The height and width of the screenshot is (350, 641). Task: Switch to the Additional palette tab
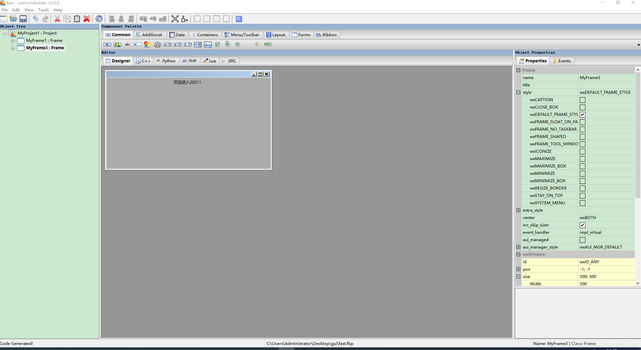coord(150,35)
